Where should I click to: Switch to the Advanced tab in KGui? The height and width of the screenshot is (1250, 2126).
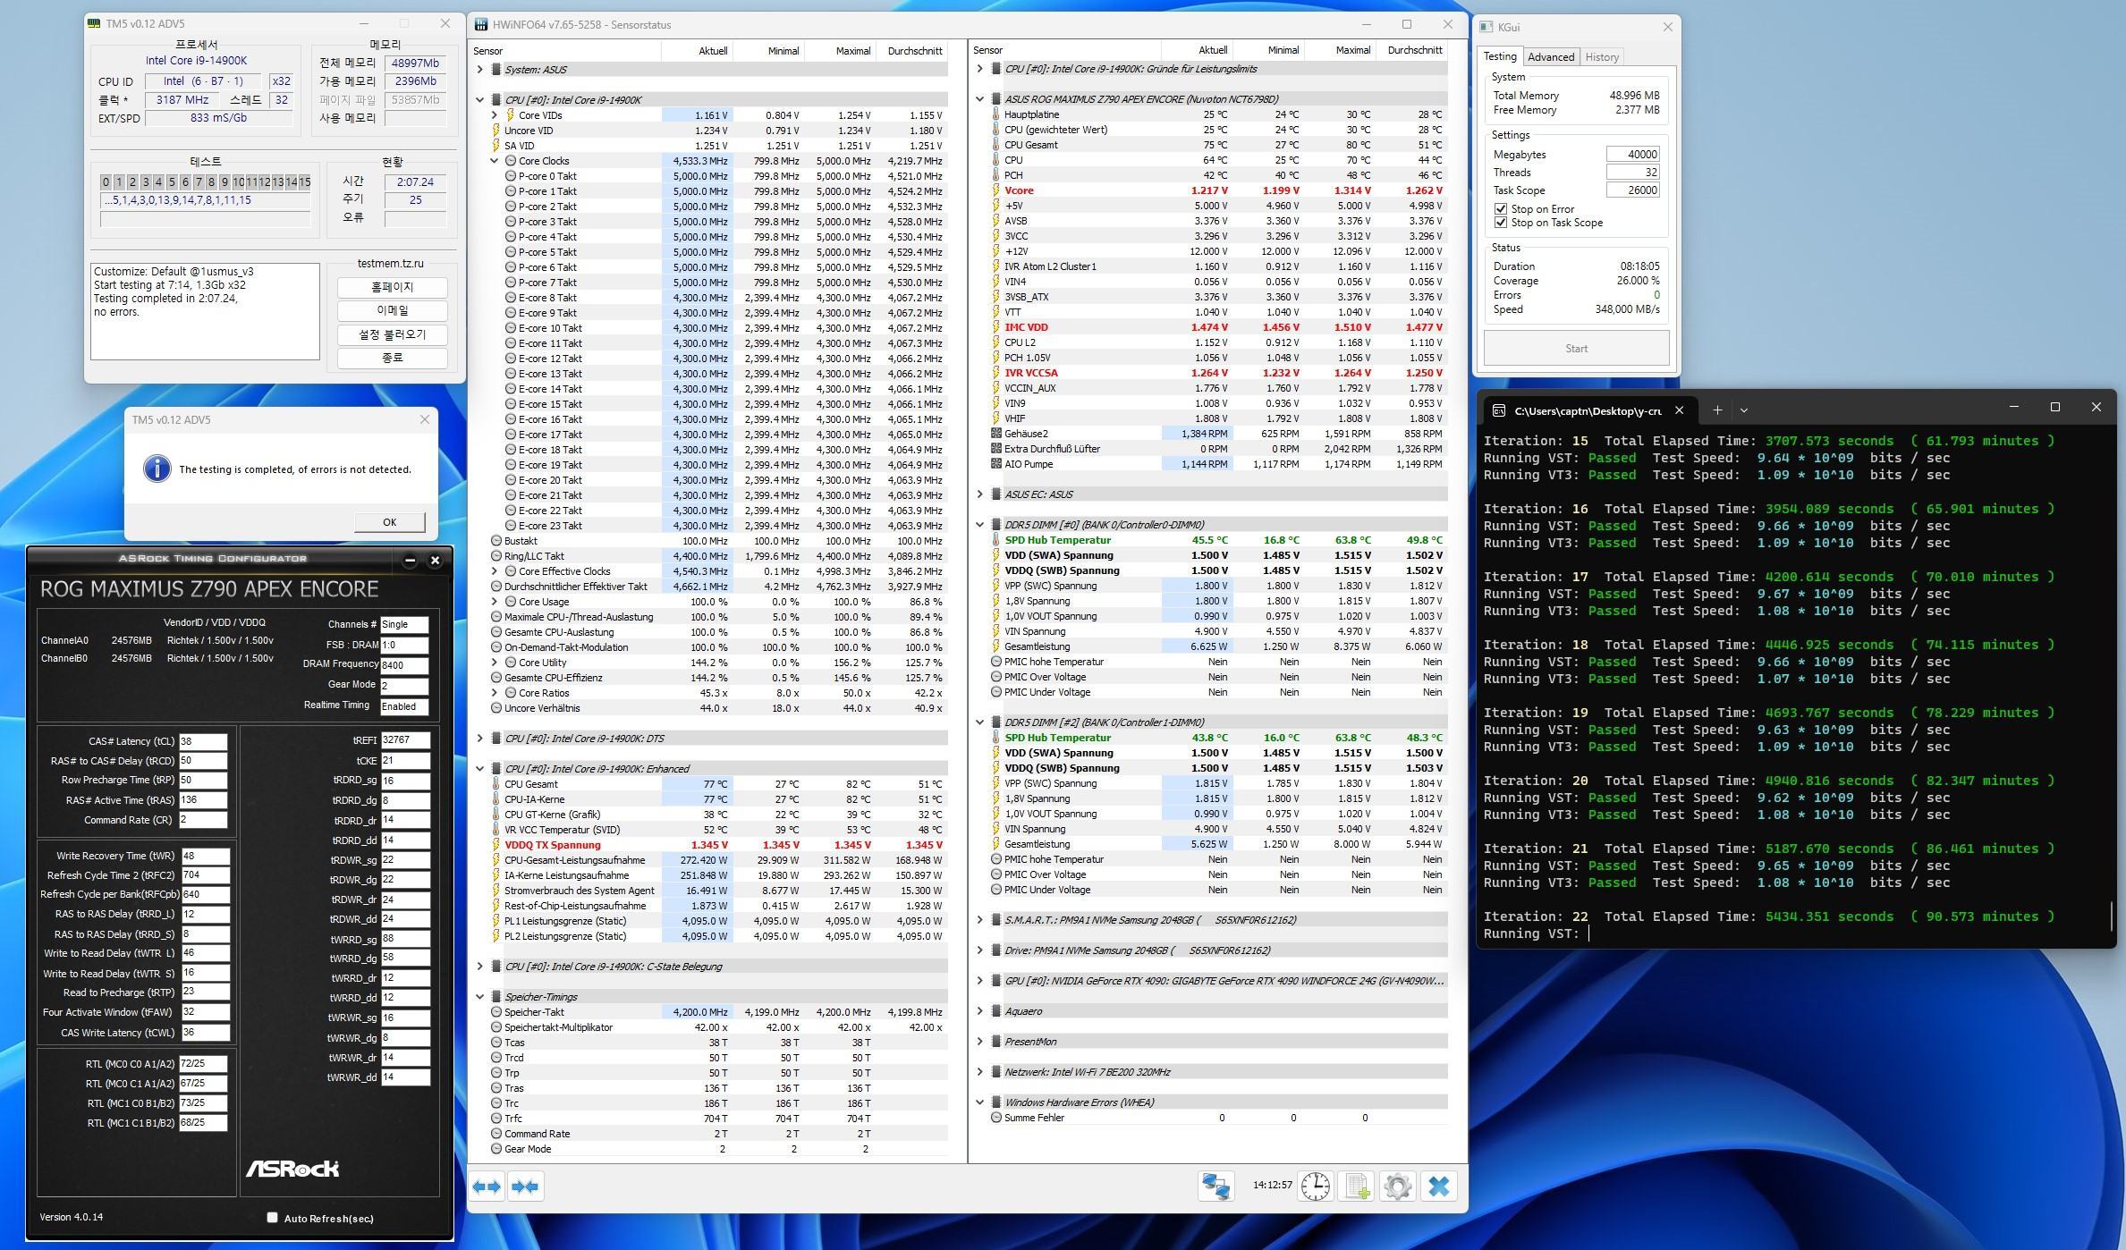[1550, 57]
